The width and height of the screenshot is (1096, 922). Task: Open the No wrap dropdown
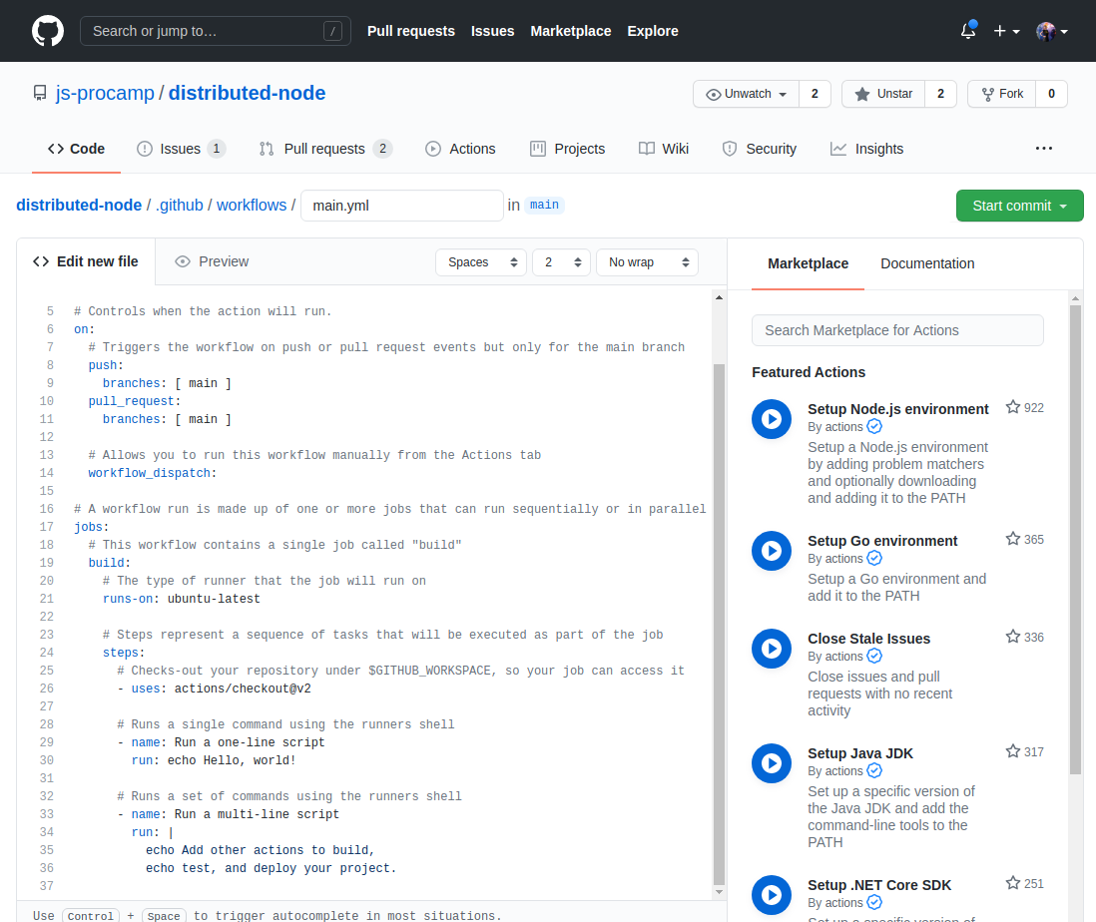coord(647,262)
